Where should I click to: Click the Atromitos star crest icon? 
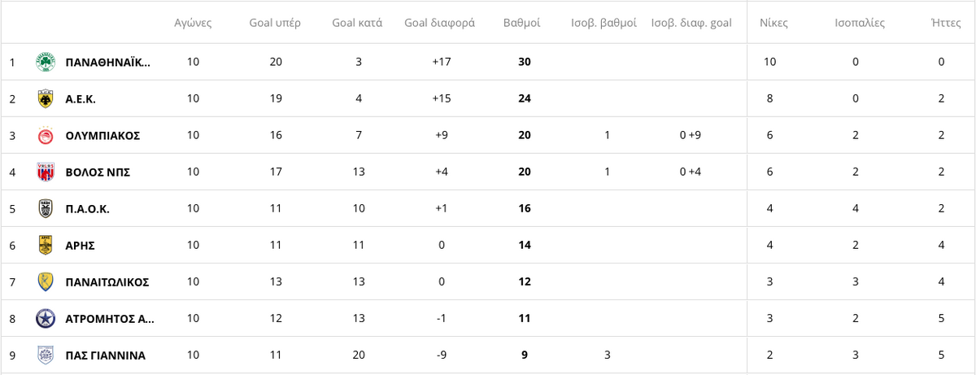pyautogui.click(x=46, y=318)
